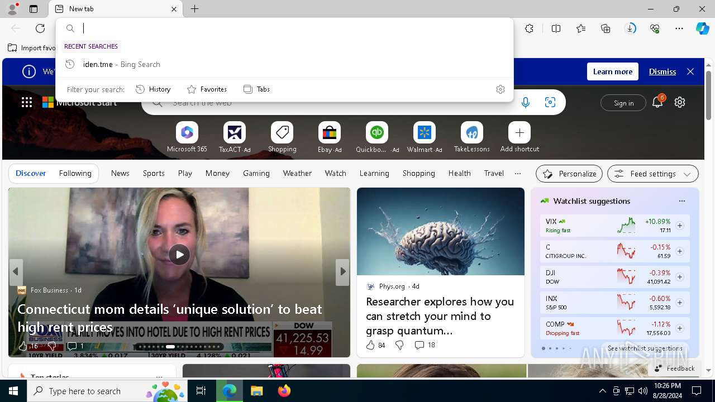715x402 pixels.
Task: Open the Extensions puzzle icon
Action: click(530, 28)
